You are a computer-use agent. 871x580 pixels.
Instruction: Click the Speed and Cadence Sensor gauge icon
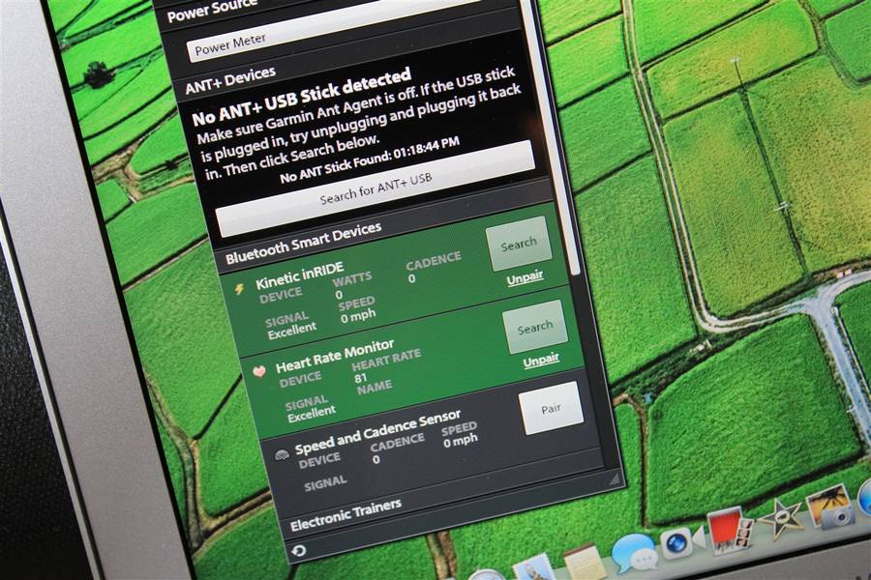[x=280, y=454]
